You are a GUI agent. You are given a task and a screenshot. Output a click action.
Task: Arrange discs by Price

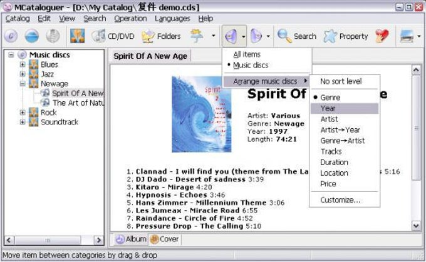coord(344,184)
